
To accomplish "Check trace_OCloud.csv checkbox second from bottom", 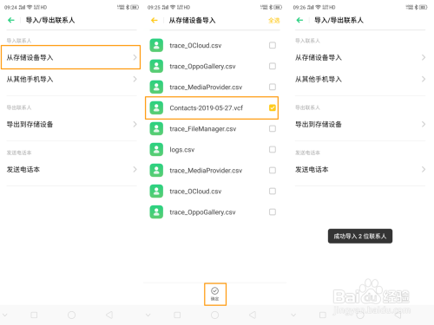I will (x=273, y=192).
